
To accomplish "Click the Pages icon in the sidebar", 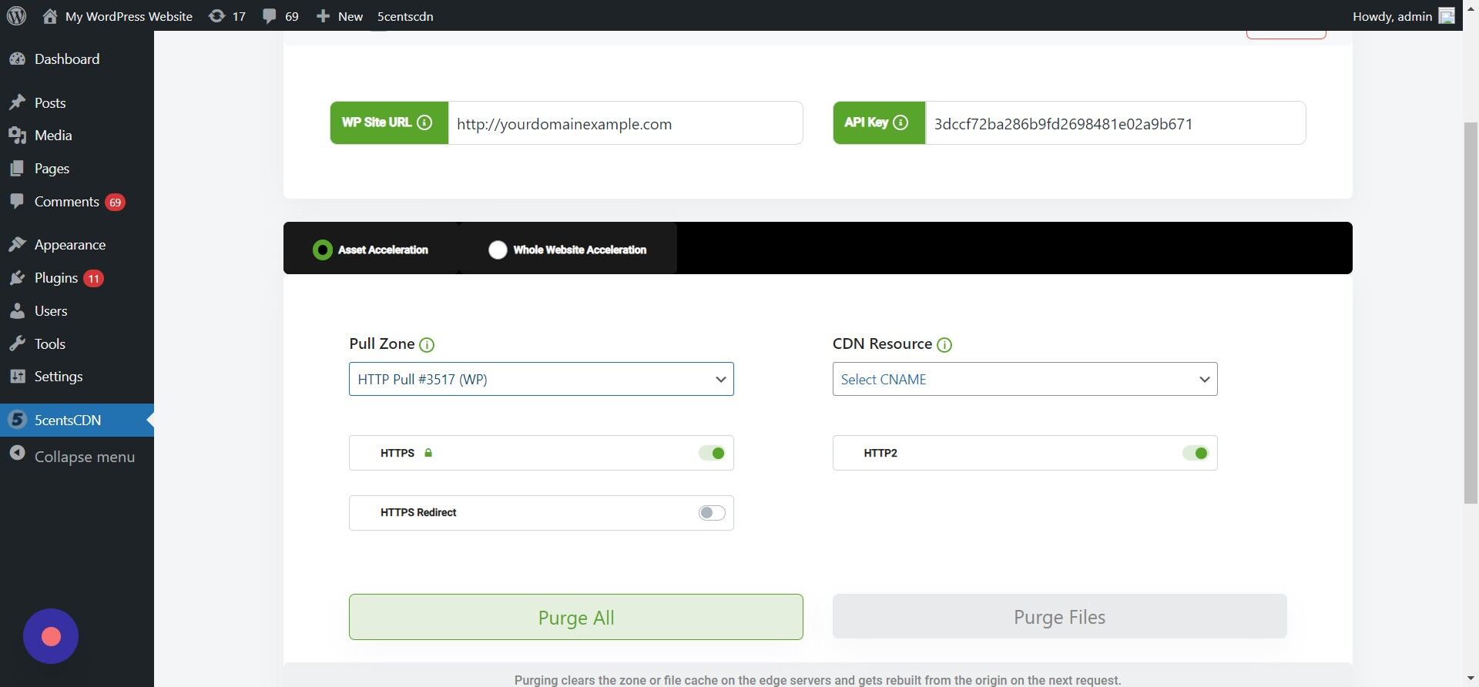I will point(18,168).
